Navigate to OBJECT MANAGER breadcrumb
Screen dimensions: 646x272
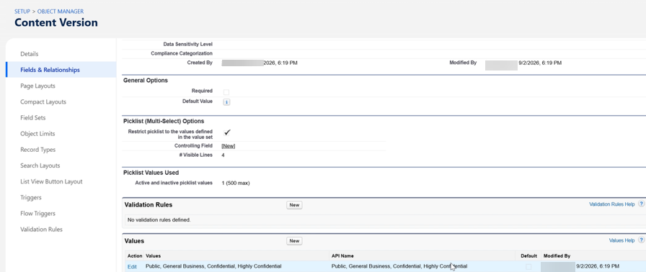pyautogui.click(x=61, y=12)
